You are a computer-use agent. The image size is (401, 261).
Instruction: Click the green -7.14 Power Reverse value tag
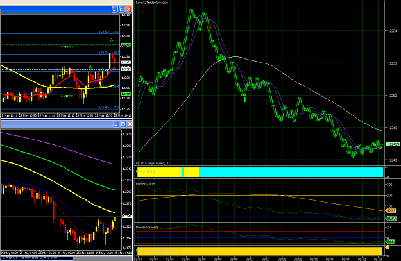click(390, 241)
